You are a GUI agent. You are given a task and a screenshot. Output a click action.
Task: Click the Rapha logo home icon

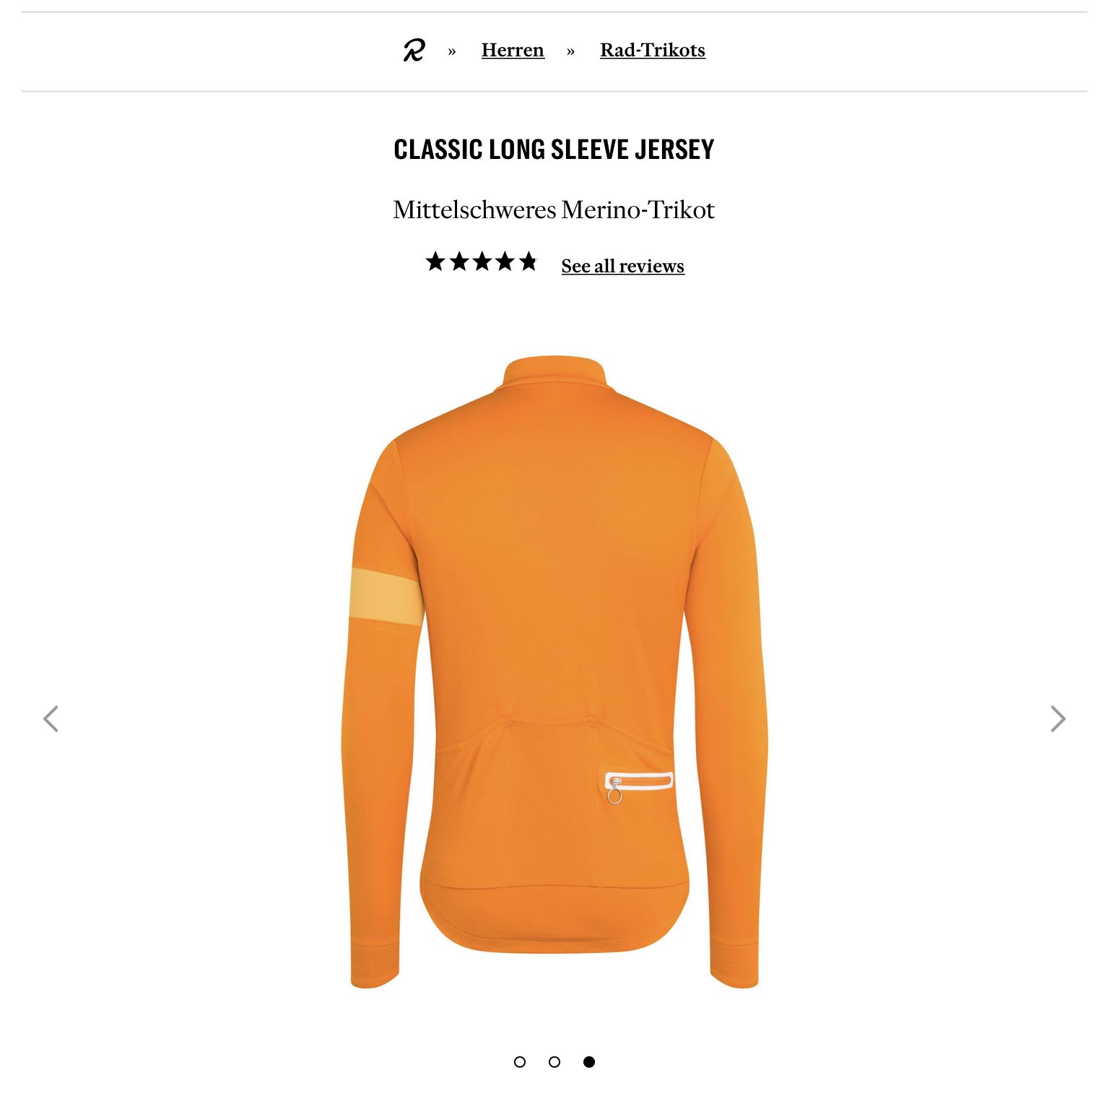tap(414, 51)
